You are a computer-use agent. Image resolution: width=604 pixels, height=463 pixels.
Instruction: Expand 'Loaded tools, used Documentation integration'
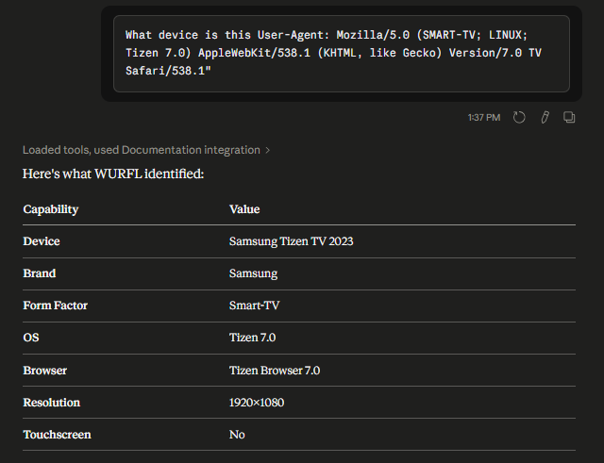pyautogui.click(x=146, y=150)
